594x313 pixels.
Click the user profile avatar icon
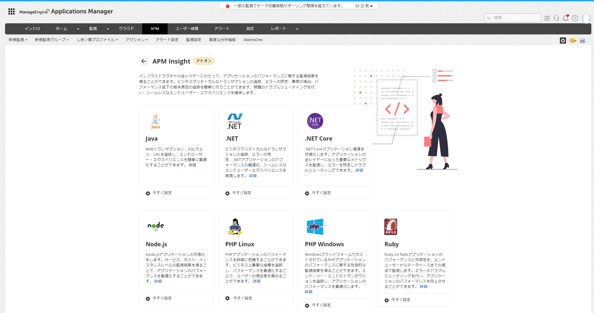pos(586,18)
